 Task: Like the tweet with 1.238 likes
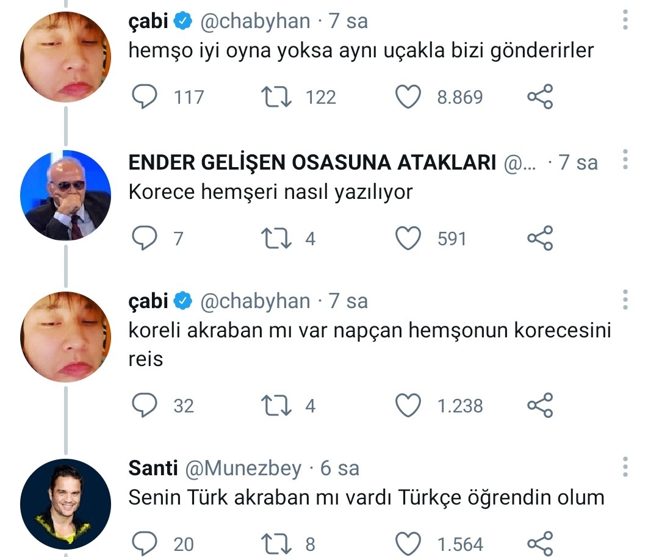click(x=408, y=405)
